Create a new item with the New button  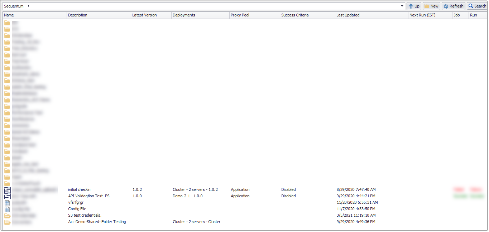pos(431,6)
